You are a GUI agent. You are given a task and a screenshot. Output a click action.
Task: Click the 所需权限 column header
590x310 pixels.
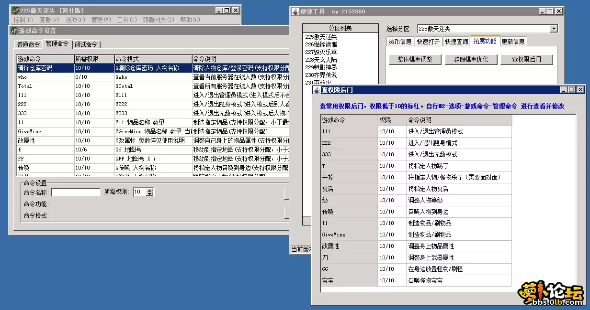(x=94, y=59)
